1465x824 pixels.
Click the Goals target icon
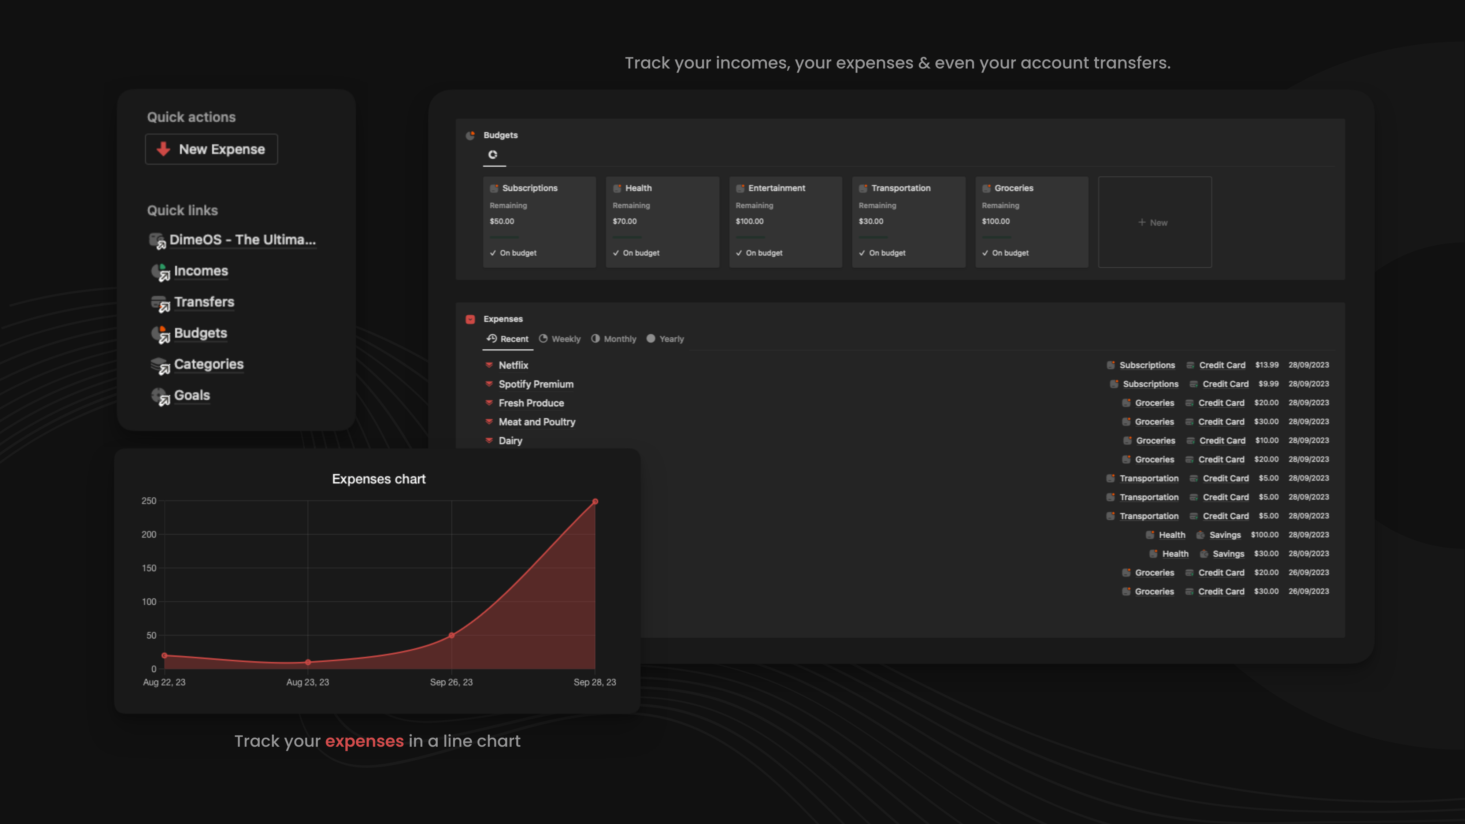coord(160,396)
